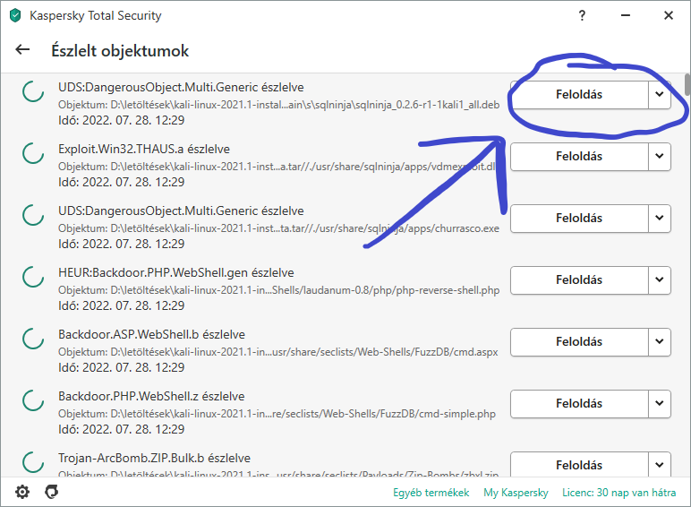Click object path ending sqlninja_0.2.6-r1-1kali1_all.deb
Image resolution: width=691 pixels, height=507 pixels.
click(279, 105)
